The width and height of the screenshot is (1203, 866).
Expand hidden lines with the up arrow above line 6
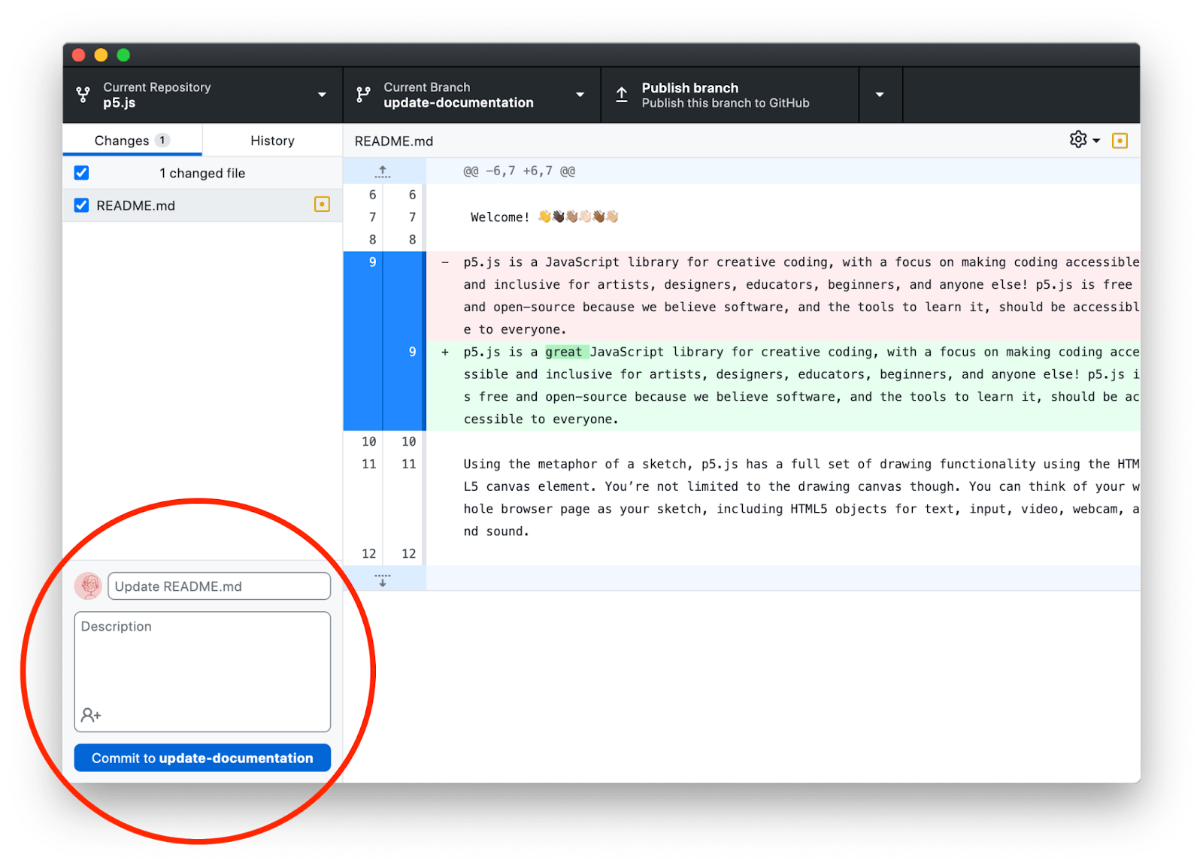[383, 171]
